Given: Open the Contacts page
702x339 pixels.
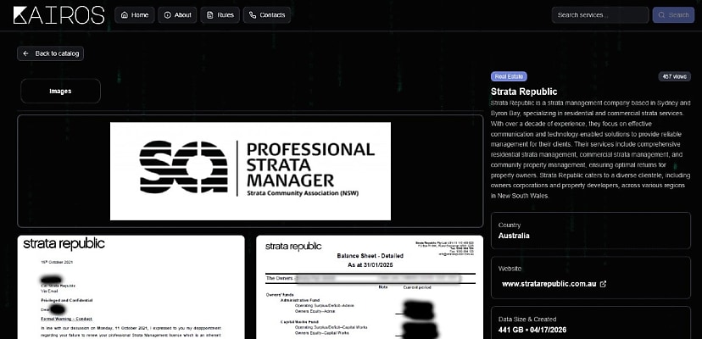Looking at the screenshot, I should pos(267,14).
